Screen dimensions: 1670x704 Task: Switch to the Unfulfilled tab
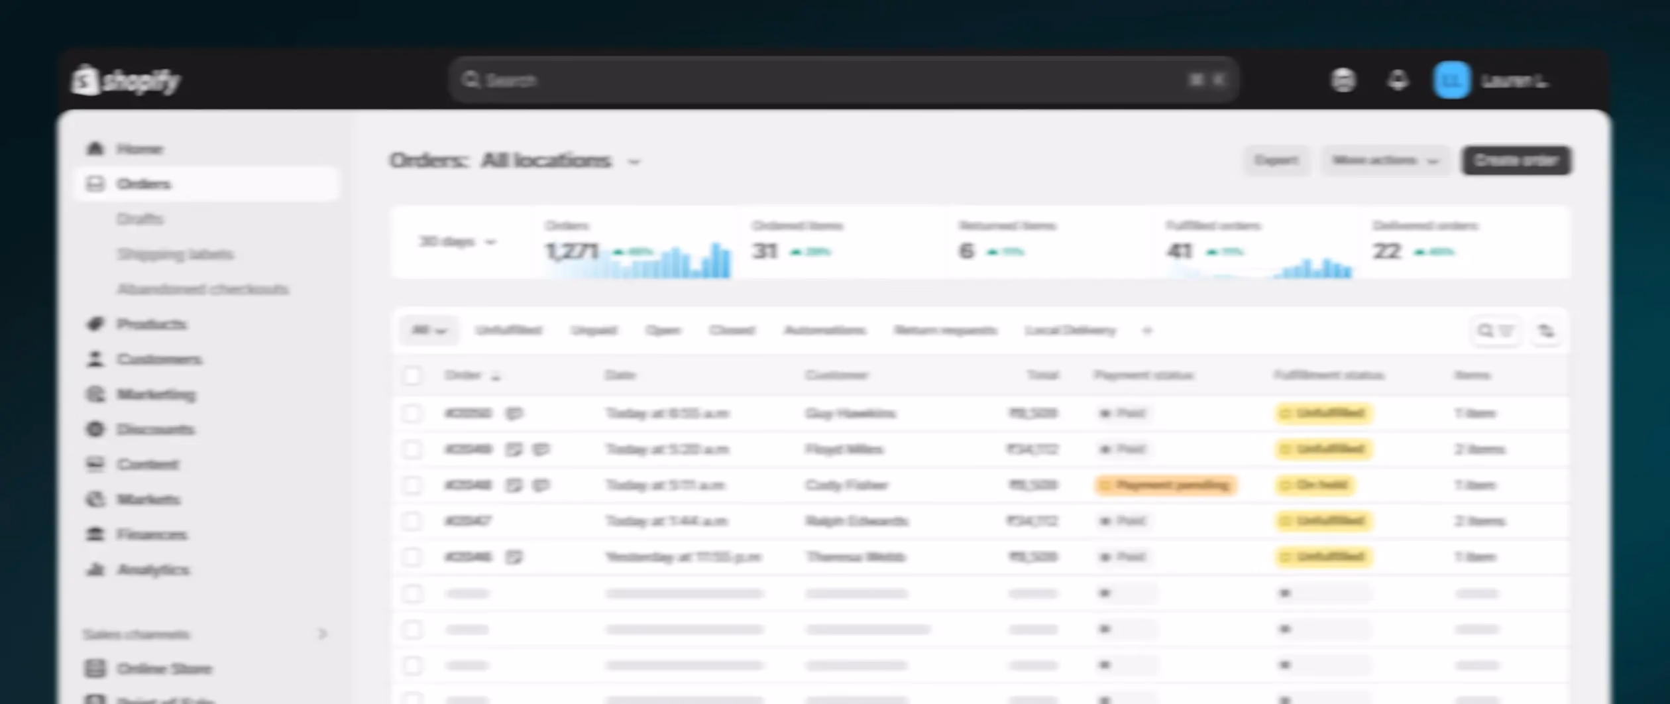coord(508,330)
